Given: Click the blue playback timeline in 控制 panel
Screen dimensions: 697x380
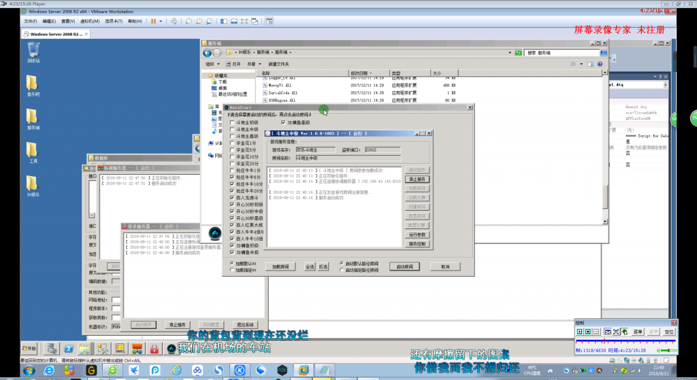Looking at the screenshot, I should tap(626, 341).
